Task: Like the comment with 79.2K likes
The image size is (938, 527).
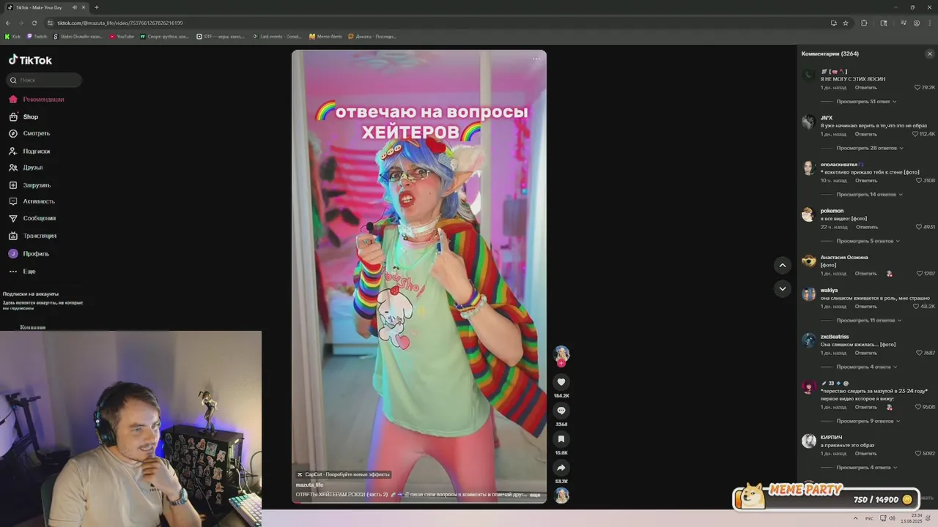Action: pos(917,88)
